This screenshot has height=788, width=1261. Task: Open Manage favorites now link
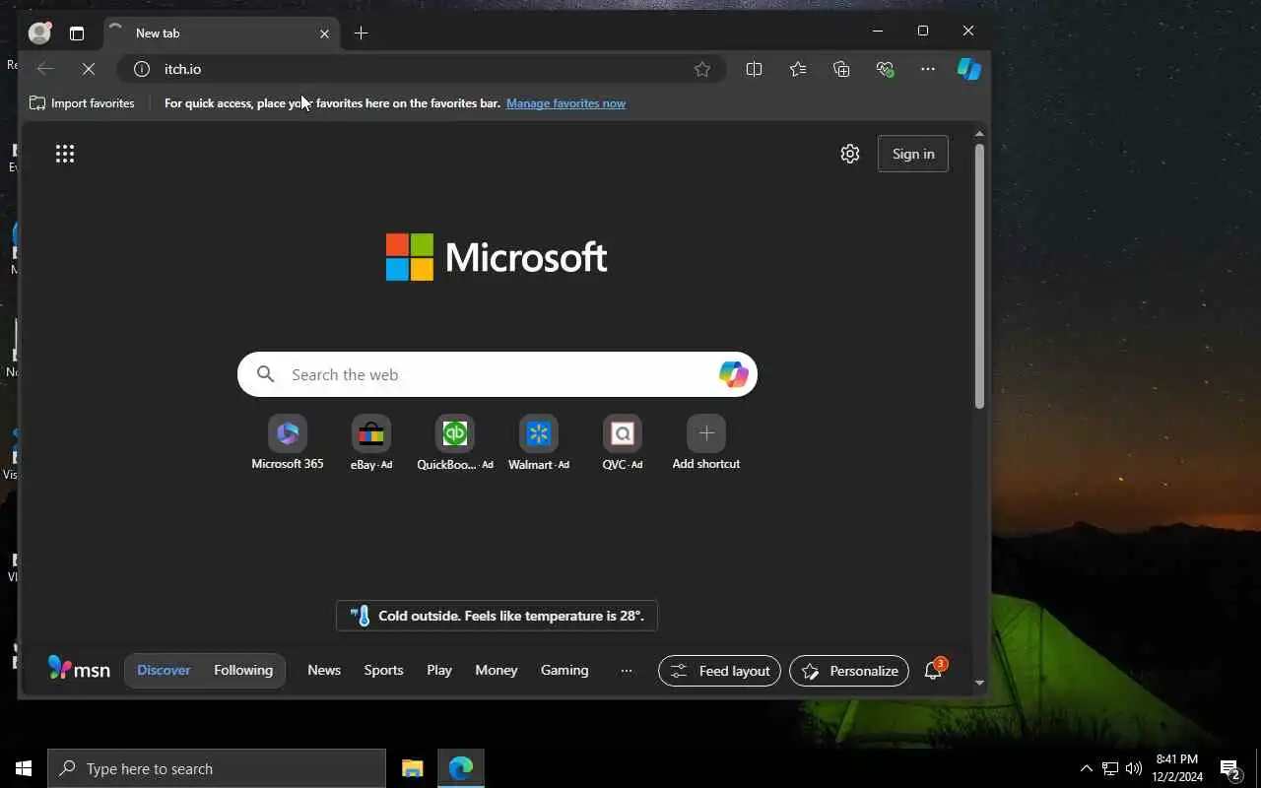click(x=565, y=103)
